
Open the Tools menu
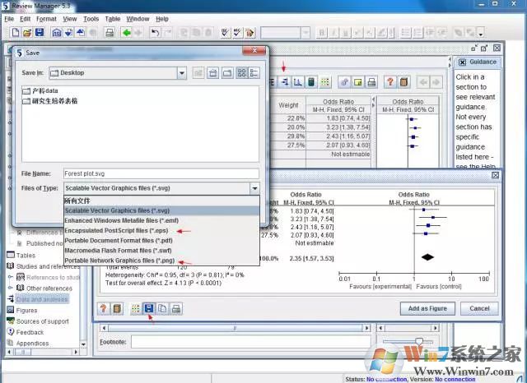[91, 18]
